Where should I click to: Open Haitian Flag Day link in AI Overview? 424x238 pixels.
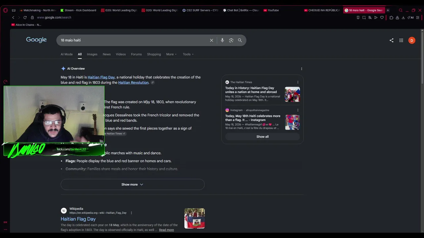pyautogui.click(x=101, y=77)
